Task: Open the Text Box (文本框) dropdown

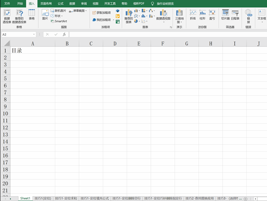Action: point(262,16)
